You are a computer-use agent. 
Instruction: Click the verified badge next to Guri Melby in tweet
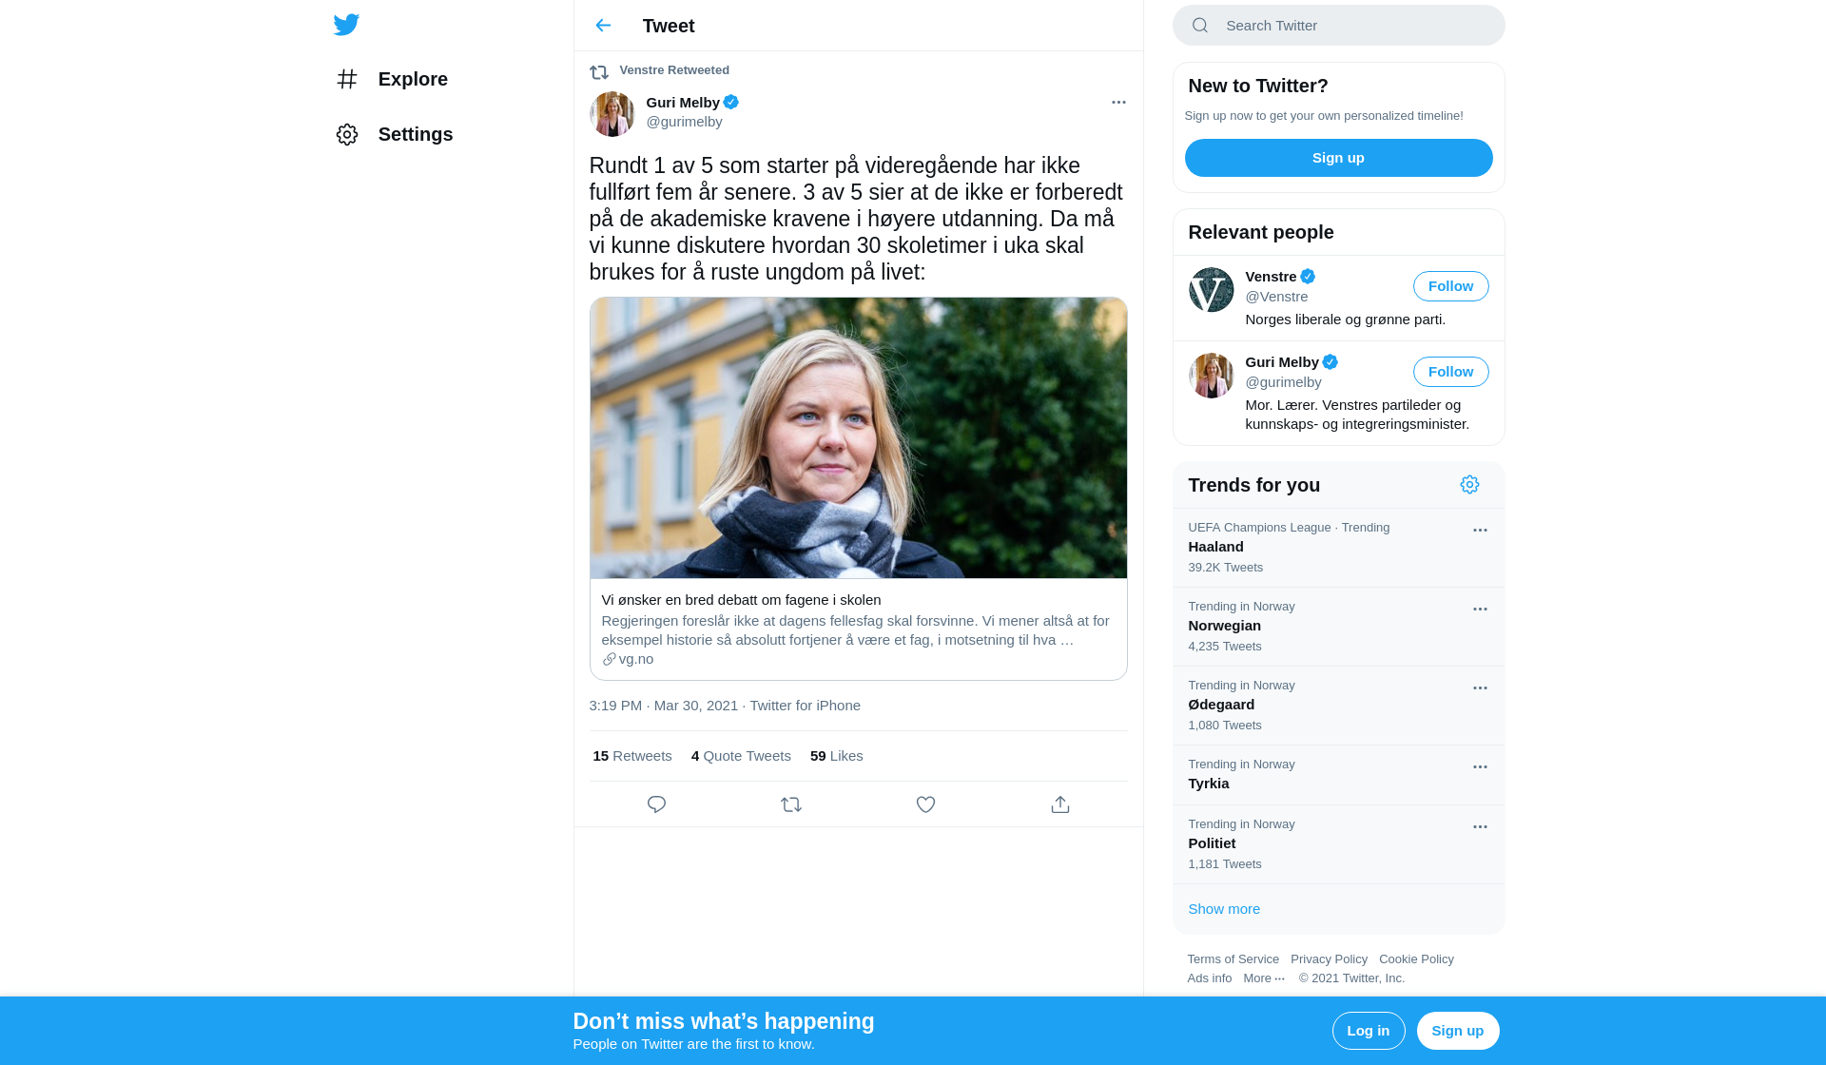pos(731,102)
